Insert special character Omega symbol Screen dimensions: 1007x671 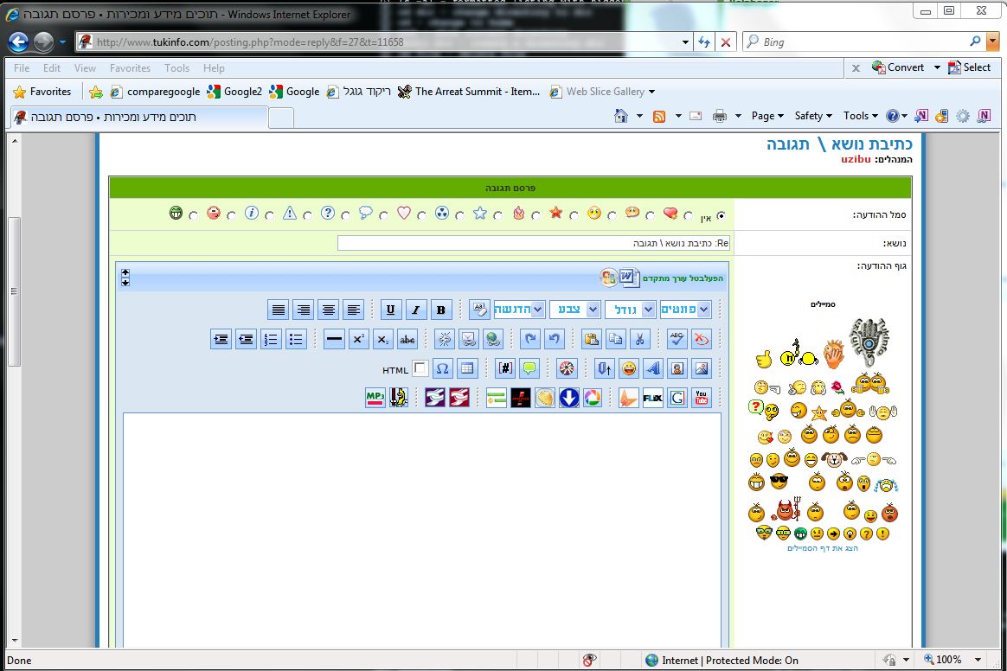(442, 368)
